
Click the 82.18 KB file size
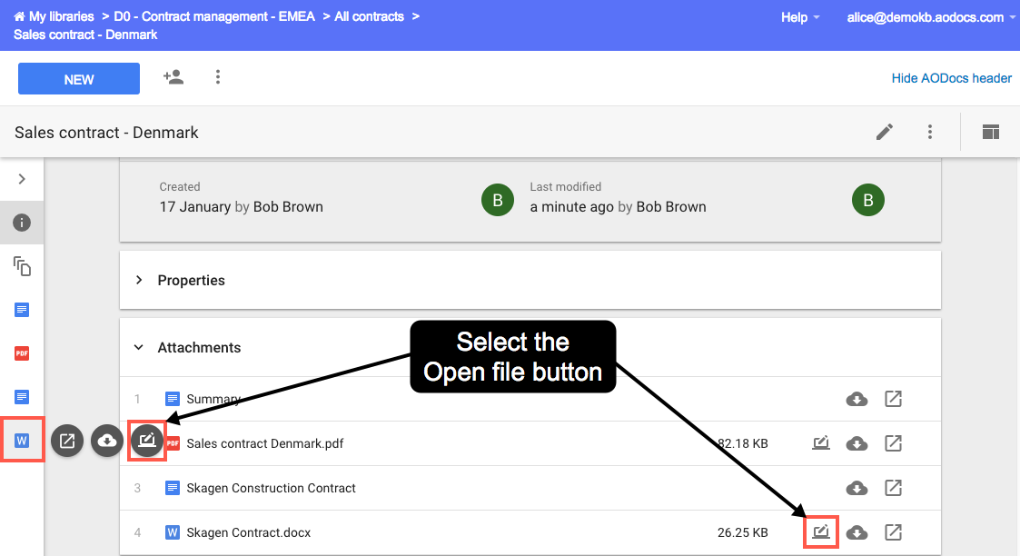pyautogui.click(x=742, y=443)
